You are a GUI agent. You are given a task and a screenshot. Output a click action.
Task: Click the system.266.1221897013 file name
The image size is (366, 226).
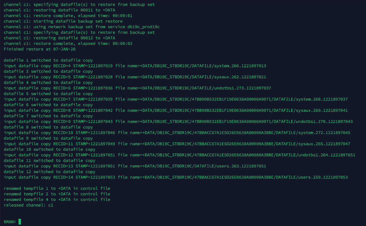240,66
